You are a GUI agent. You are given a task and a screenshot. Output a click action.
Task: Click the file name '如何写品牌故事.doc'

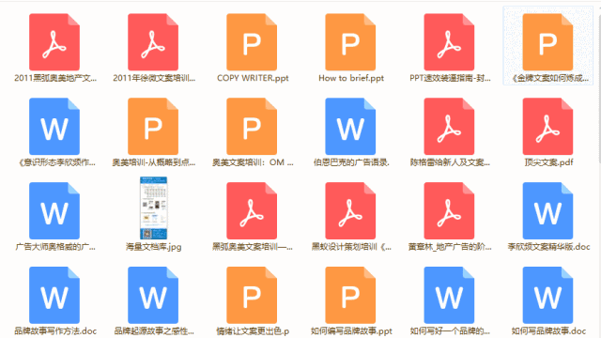[x=548, y=331]
